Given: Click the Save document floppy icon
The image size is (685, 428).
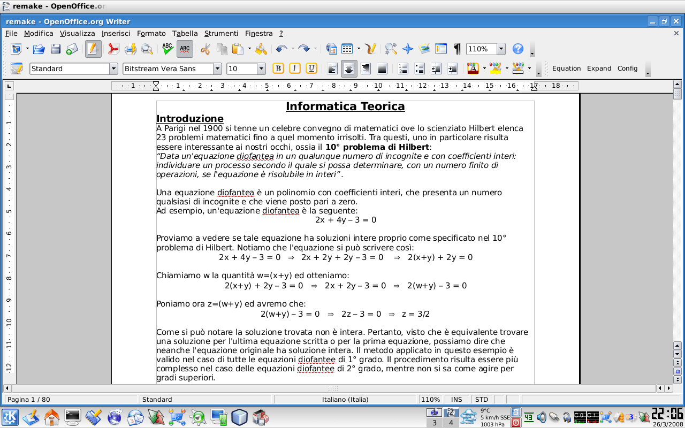Looking at the screenshot, I should click(56, 49).
